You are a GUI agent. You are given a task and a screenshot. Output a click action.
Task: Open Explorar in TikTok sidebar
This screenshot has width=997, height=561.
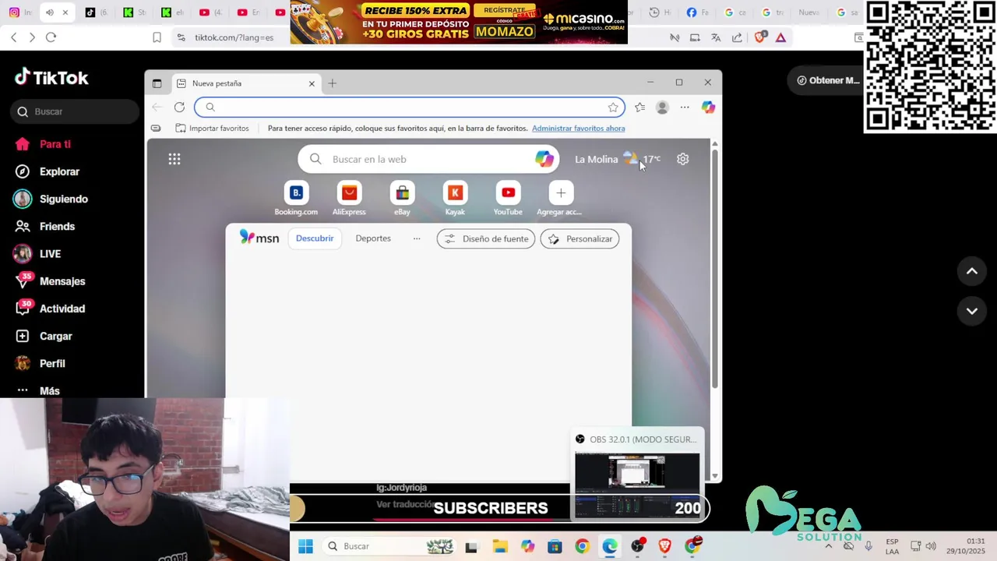pos(48,171)
